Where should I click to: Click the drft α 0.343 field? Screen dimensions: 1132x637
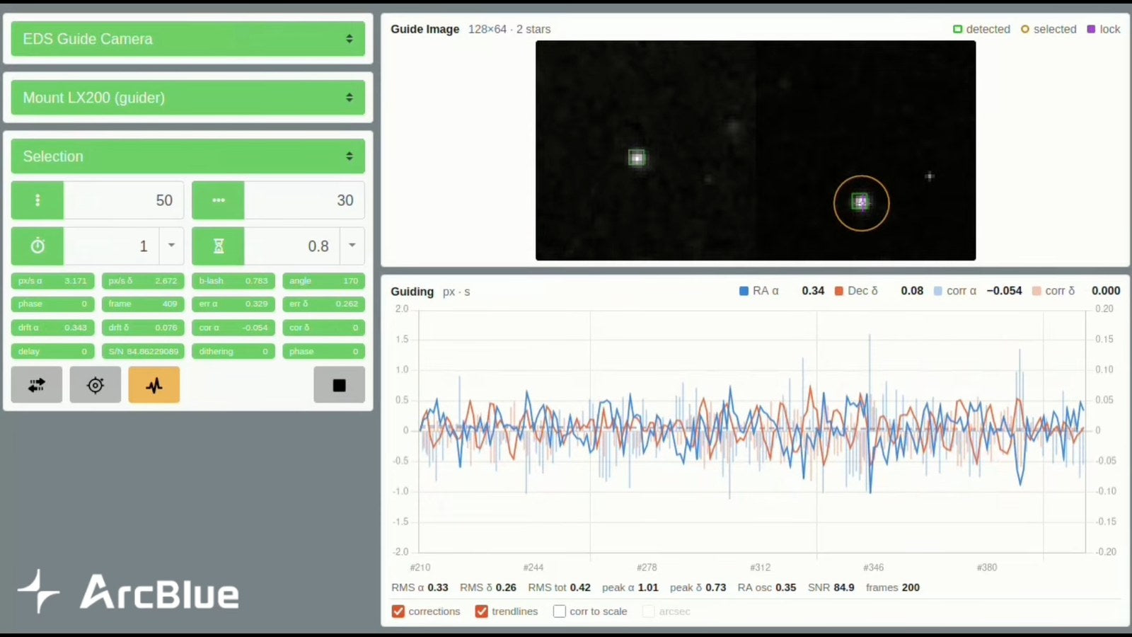[x=52, y=328]
